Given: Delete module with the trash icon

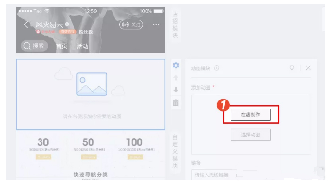Looking at the screenshot, I should pos(176,102).
